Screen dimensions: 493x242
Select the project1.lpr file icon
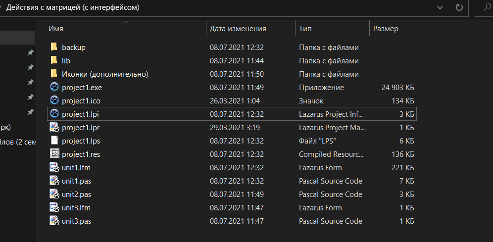click(x=54, y=128)
